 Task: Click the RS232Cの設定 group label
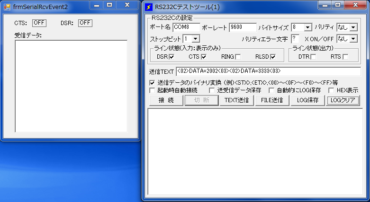coord(172,18)
